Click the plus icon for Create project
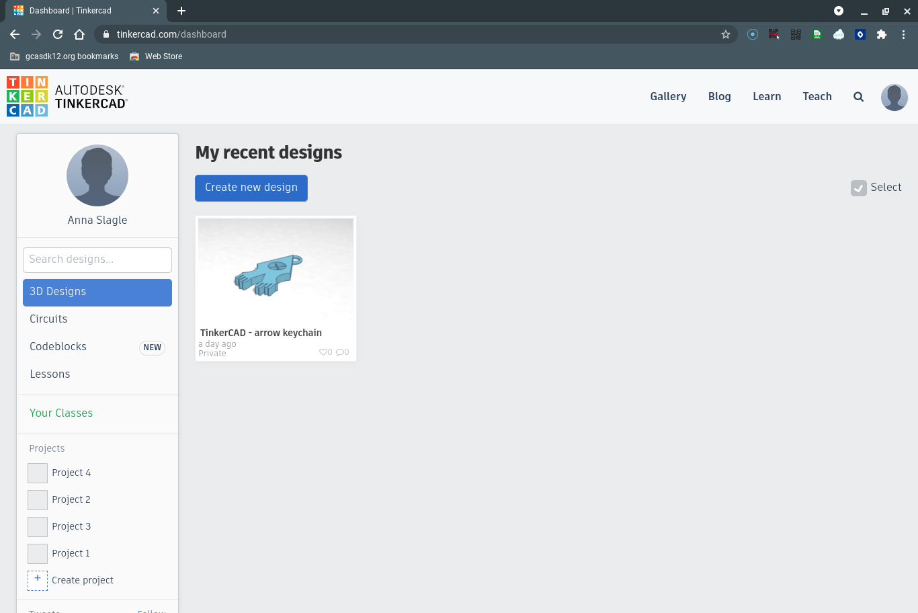Image resolution: width=918 pixels, height=613 pixels. 38,580
